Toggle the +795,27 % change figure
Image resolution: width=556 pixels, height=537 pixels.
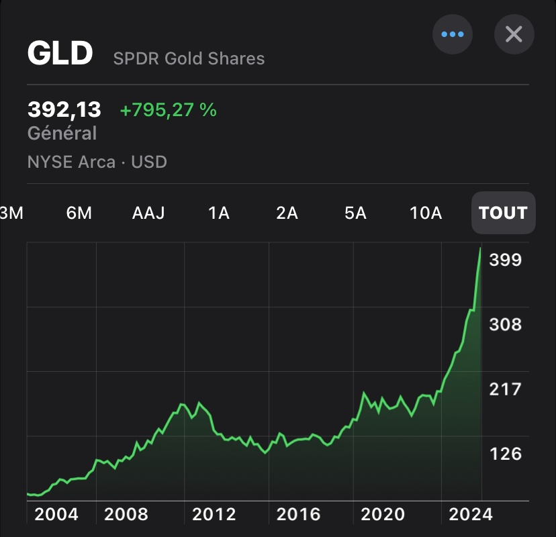(x=168, y=110)
